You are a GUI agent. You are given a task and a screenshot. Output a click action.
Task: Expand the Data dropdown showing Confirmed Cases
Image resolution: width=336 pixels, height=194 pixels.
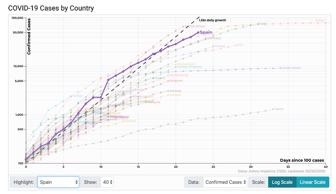[225, 182]
